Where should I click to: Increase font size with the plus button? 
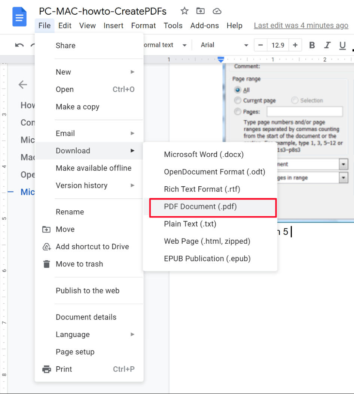coord(295,45)
